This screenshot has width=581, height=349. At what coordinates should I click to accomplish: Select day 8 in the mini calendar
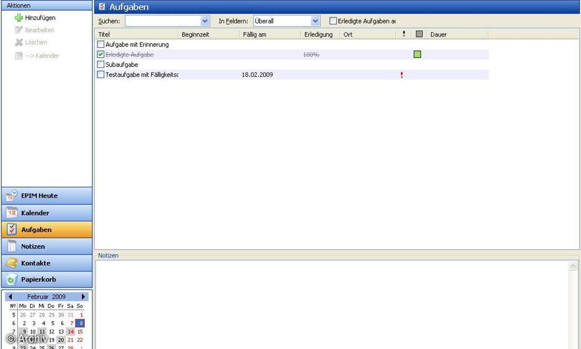click(80, 323)
